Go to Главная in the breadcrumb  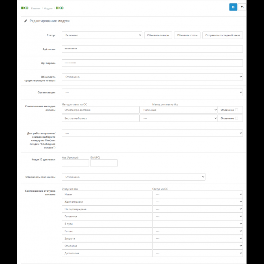point(36,8)
